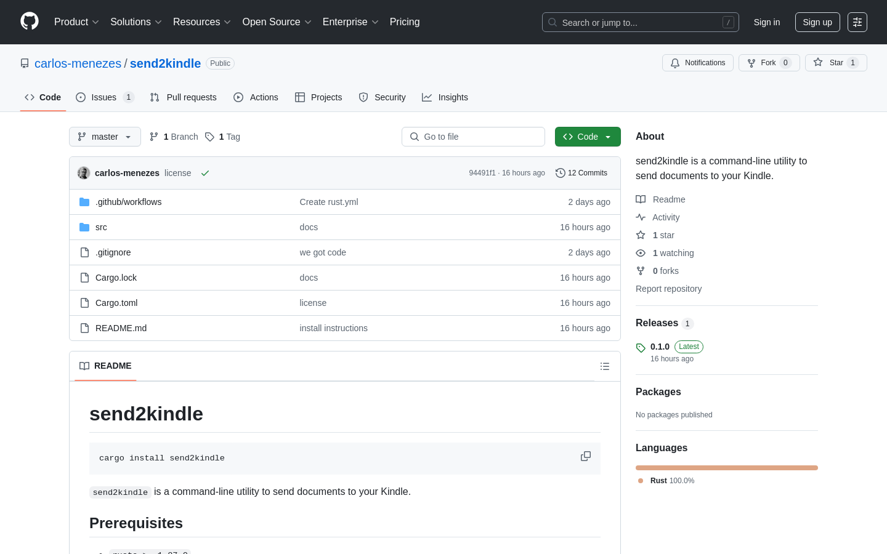Open the Cargo.lock file
Image resolution: width=887 pixels, height=554 pixels.
point(116,278)
